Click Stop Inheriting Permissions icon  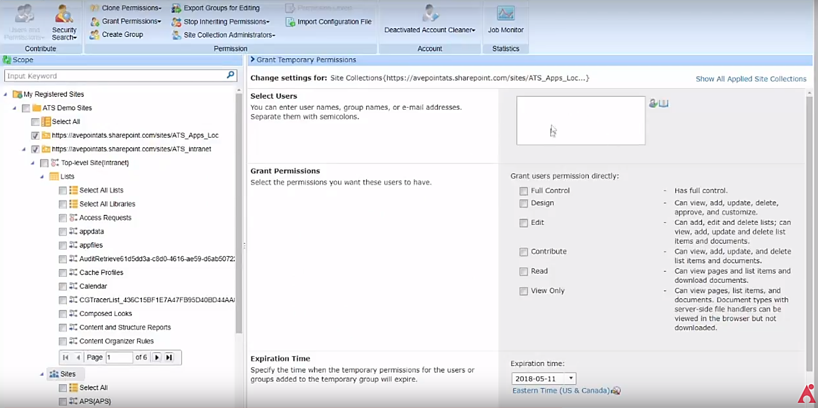click(176, 21)
